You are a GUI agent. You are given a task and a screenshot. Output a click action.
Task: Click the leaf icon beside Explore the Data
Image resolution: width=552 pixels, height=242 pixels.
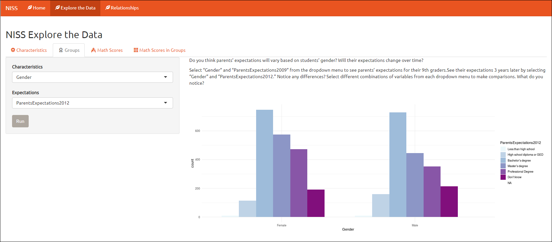coord(57,8)
